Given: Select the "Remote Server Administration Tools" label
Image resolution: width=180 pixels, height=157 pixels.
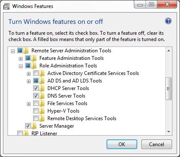Looking at the screenshot, I should tap(71, 51).
